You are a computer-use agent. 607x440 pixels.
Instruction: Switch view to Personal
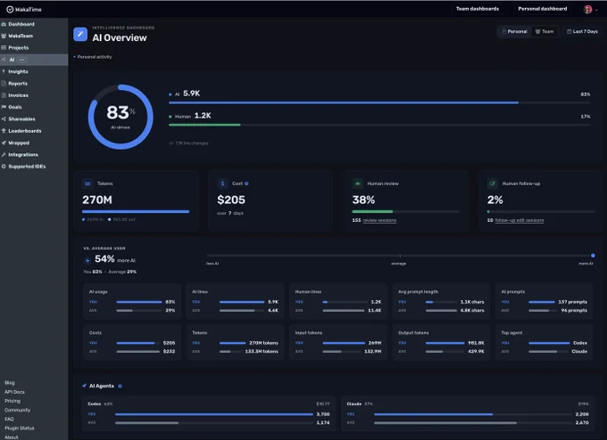tap(514, 32)
